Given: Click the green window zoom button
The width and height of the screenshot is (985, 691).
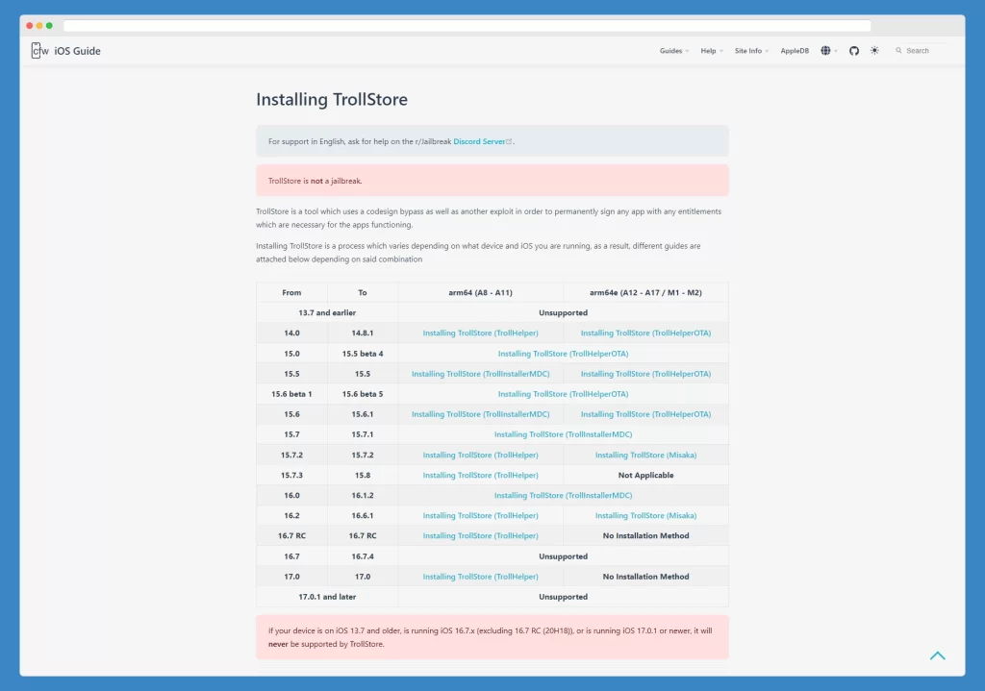Looking at the screenshot, I should (49, 26).
